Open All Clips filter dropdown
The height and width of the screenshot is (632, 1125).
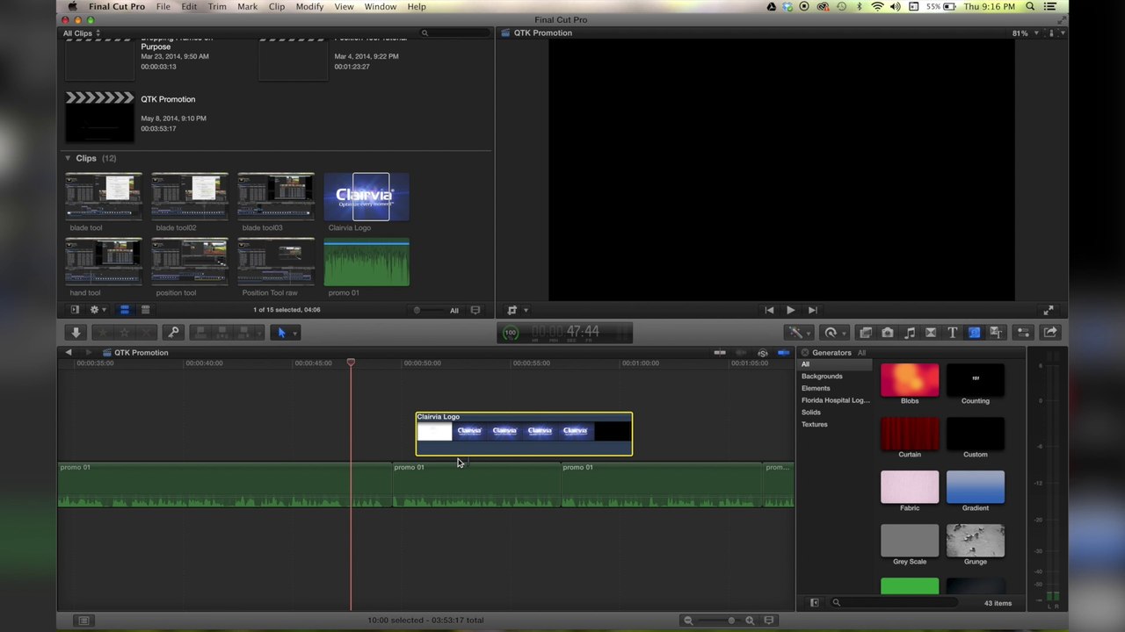click(x=81, y=33)
